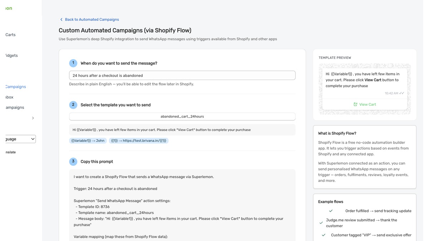Click 'Order fulfilled → send tracking update' text
This screenshot has height=241, width=429.
pyautogui.click(x=378, y=211)
